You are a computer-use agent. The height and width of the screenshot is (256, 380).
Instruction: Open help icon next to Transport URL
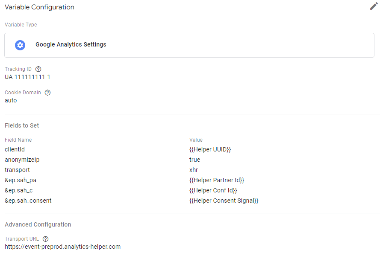tap(46, 239)
